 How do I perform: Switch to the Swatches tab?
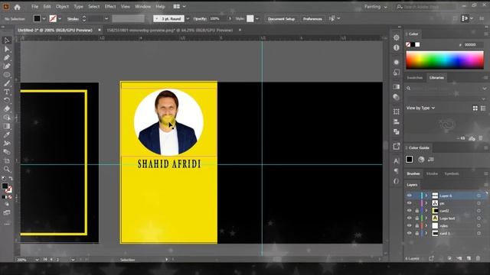pyautogui.click(x=415, y=78)
